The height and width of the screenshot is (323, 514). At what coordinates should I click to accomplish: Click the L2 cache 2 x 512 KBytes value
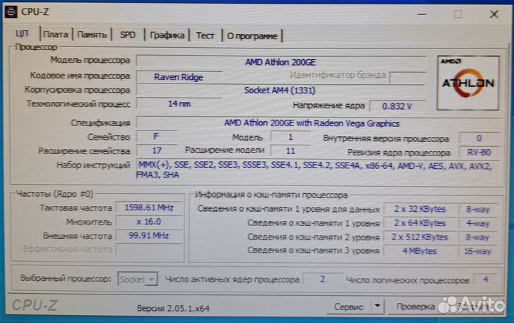point(420,237)
